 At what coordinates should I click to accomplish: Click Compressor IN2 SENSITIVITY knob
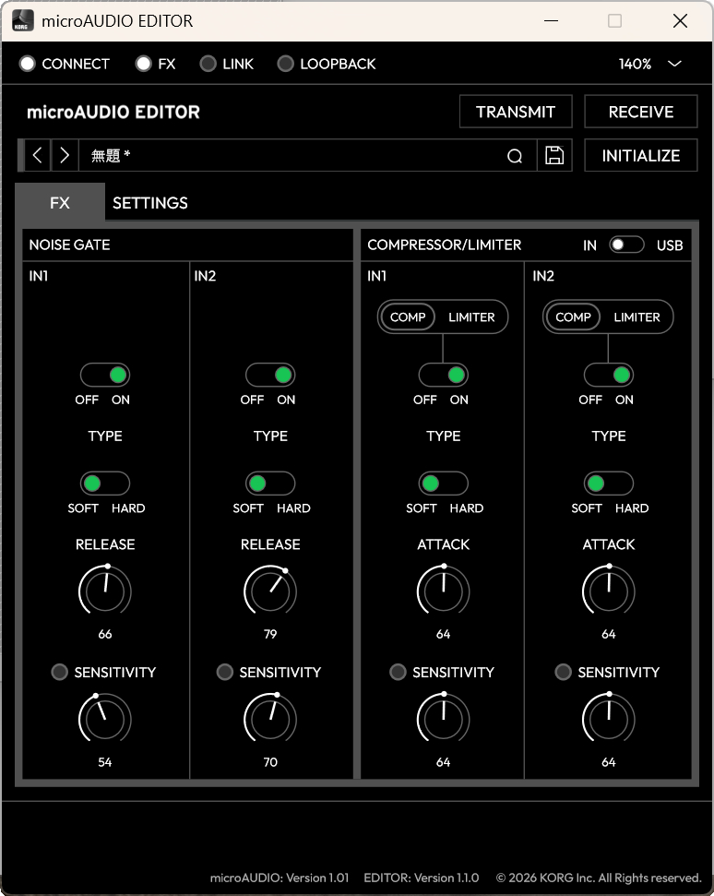tap(609, 719)
